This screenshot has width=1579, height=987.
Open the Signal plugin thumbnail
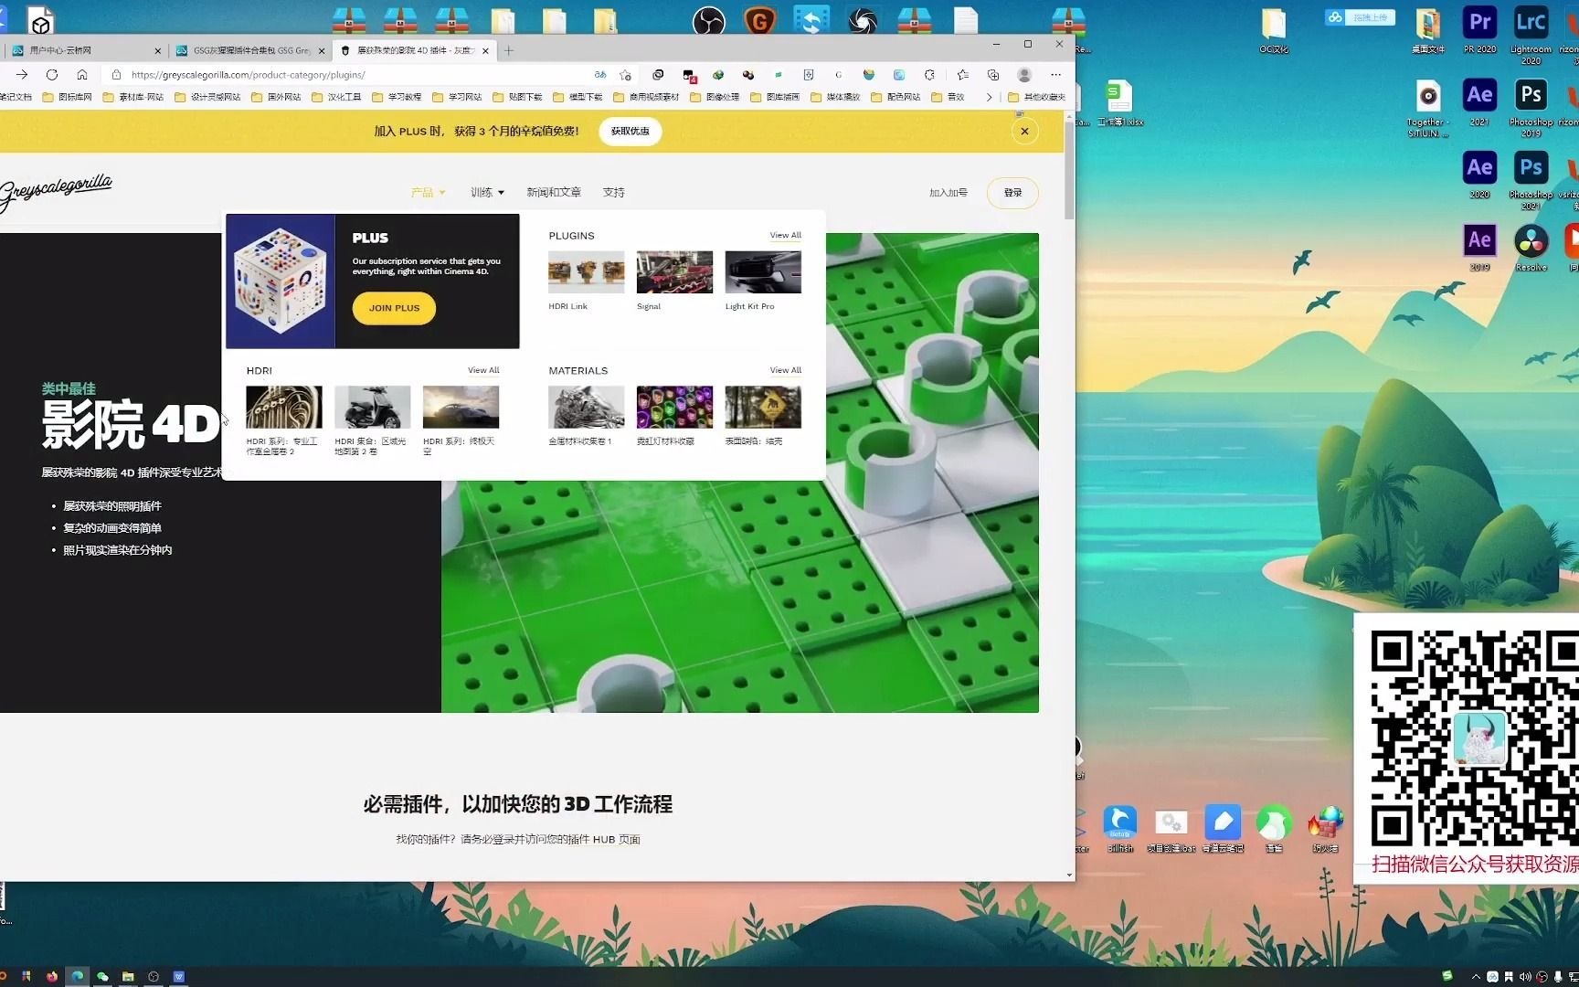tap(674, 271)
